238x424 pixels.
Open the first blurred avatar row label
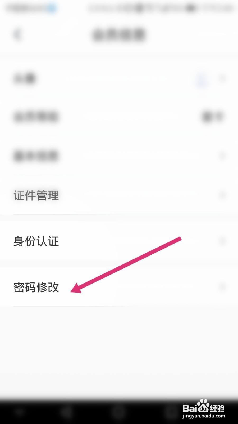(x=24, y=79)
